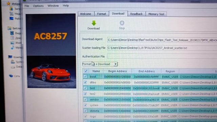Image resolution: width=217 pixels, height=122 pixels.
Task: Click end address 0x000000002053cedf
Action: tap(146, 88)
